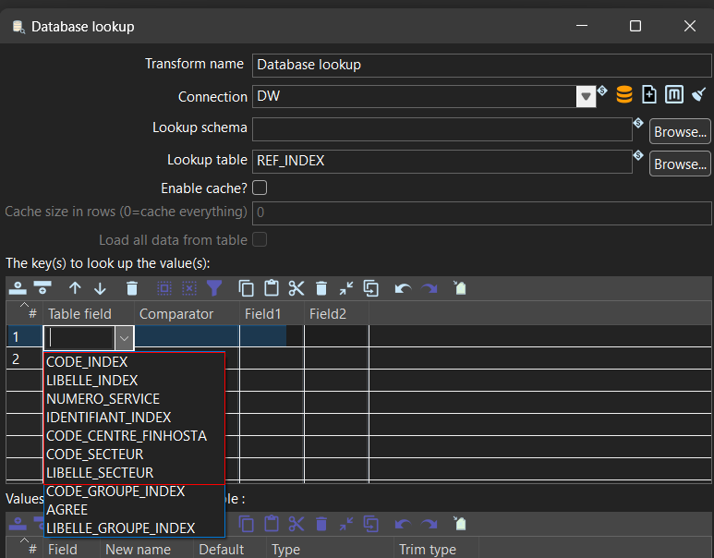Click into the Lookup table field
Screen dimensions: 714x558
pyautogui.click(x=442, y=162)
